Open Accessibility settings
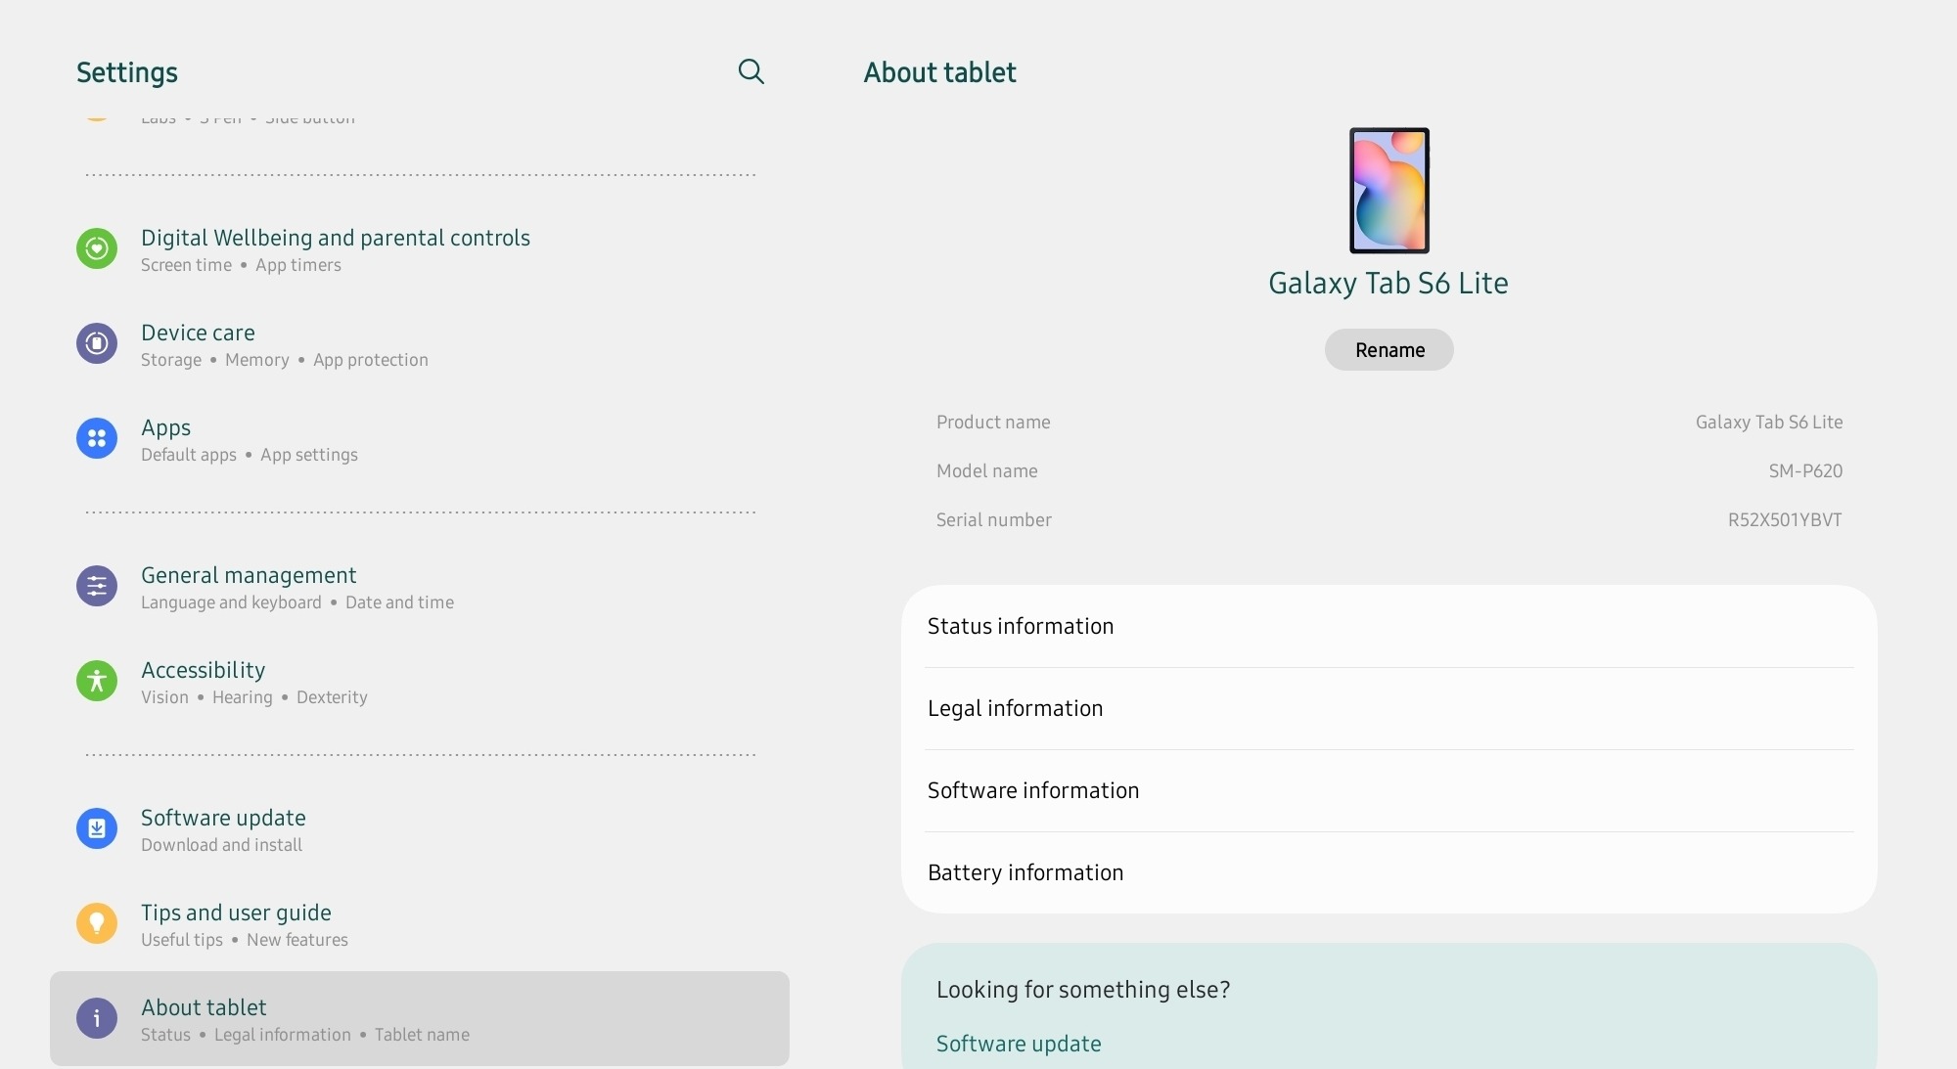Screen dimensions: 1957x1069 point(420,682)
